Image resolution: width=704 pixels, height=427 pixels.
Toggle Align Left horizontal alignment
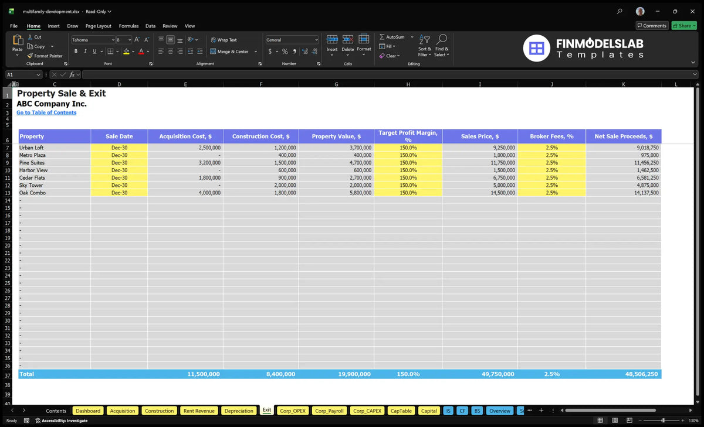(161, 52)
